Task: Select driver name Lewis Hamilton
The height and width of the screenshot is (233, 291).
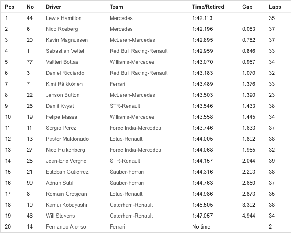Action: 64,18
